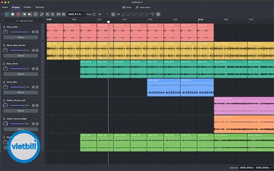Skip to end of the project
This screenshot has width=274, height=171.
click(x=30, y=14)
